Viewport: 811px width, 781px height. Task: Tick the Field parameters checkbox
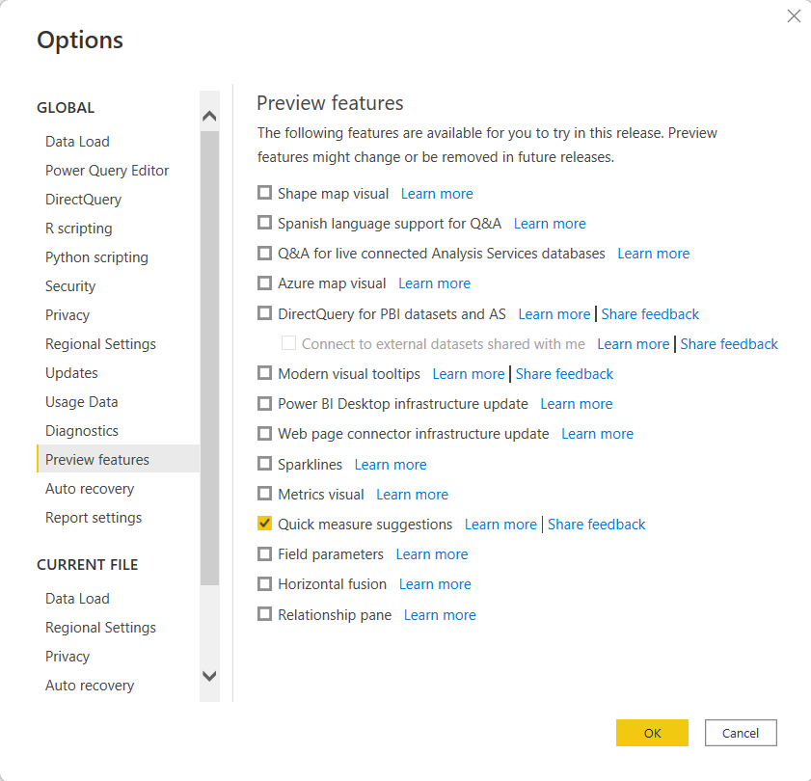click(265, 554)
